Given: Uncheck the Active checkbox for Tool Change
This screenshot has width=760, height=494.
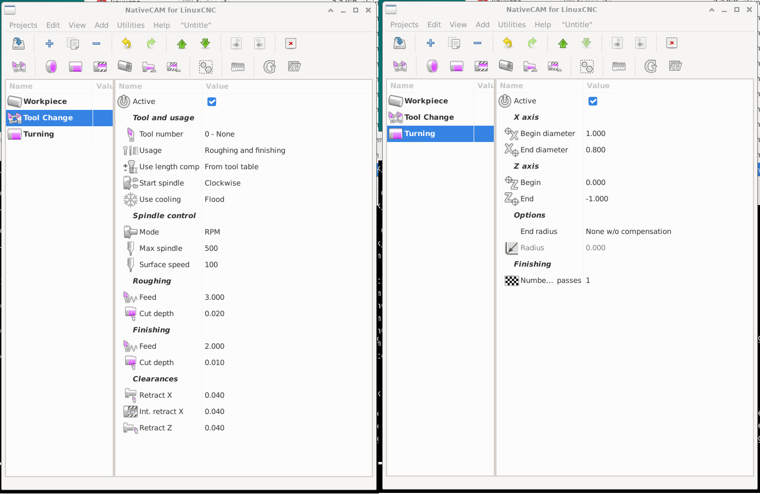Looking at the screenshot, I should point(212,102).
